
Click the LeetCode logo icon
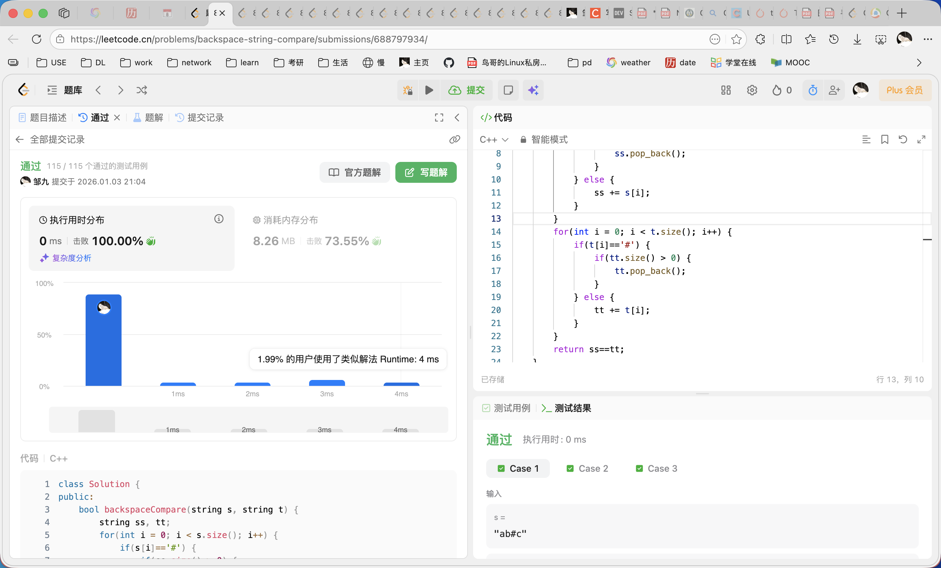point(24,90)
